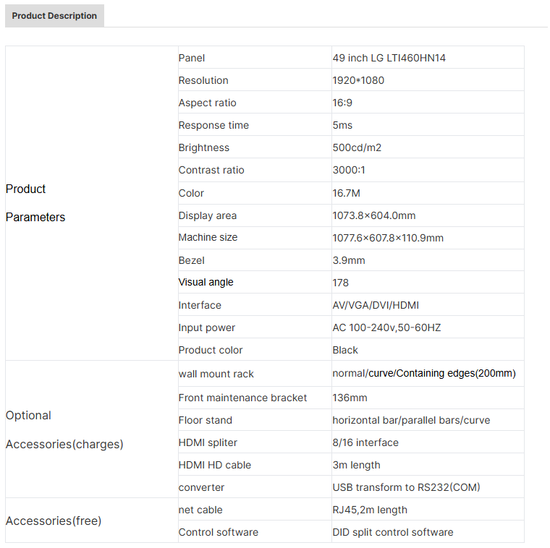The image size is (550, 548).
Task: Open the Product Description tab
Action: click(54, 16)
